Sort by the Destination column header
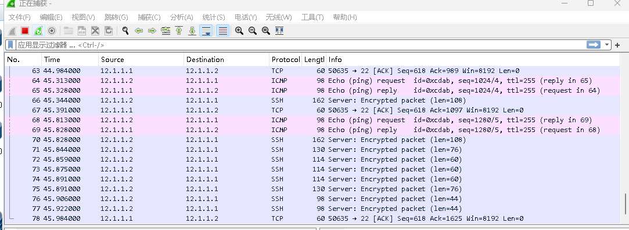The width and height of the screenshot is (629, 230). (x=227, y=60)
